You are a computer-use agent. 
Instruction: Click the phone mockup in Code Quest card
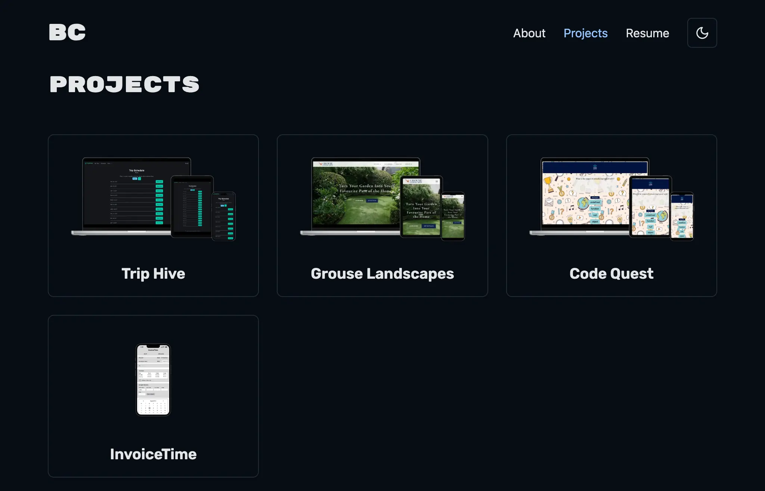tap(682, 216)
